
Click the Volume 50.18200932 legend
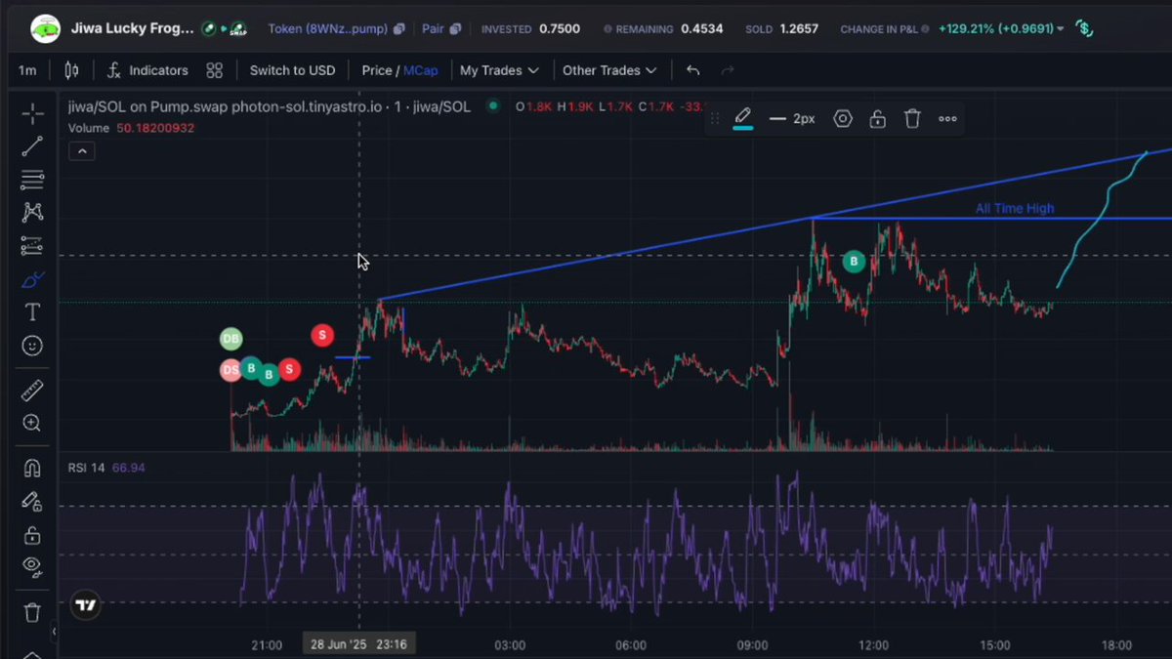[x=131, y=128]
